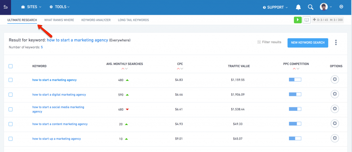Click the Filter results icon link
352x152 pixels.
[269, 42]
